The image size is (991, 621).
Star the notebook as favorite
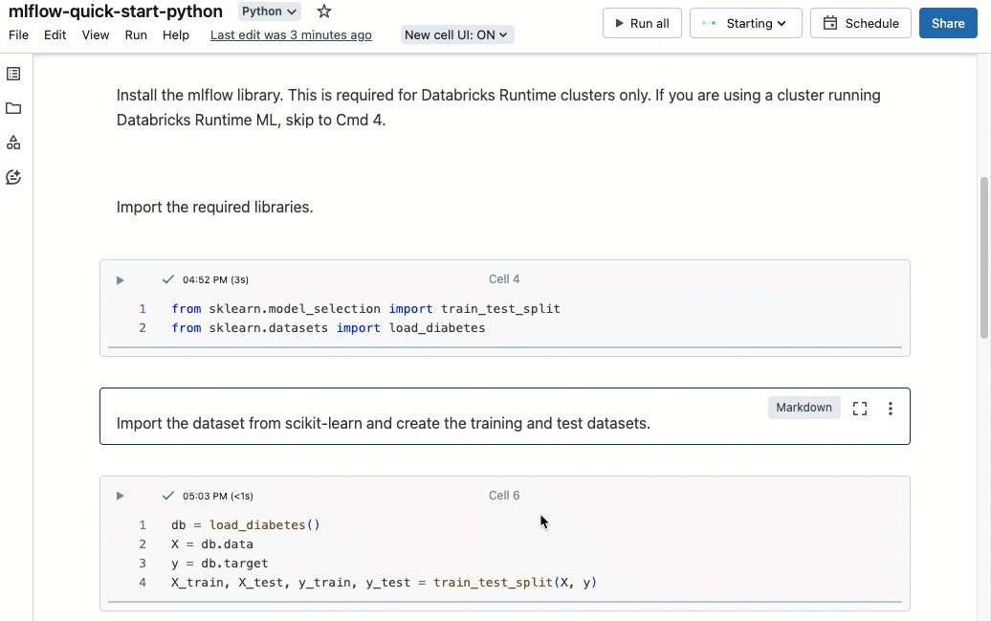coord(324,11)
